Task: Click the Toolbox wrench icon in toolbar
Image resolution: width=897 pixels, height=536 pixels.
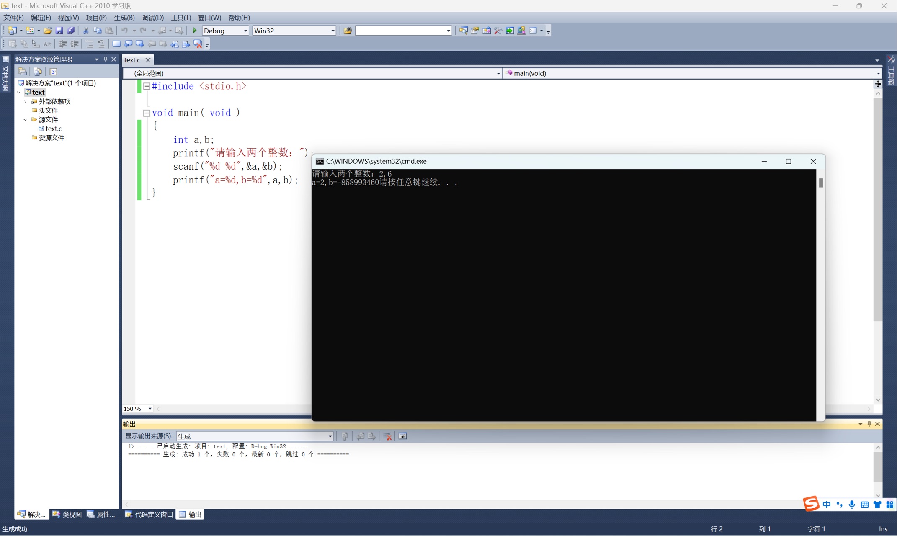Action: coord(498,31)
